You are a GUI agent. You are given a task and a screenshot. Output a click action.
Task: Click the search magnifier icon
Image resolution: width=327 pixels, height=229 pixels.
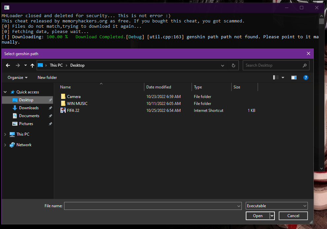tap(305, 65)
